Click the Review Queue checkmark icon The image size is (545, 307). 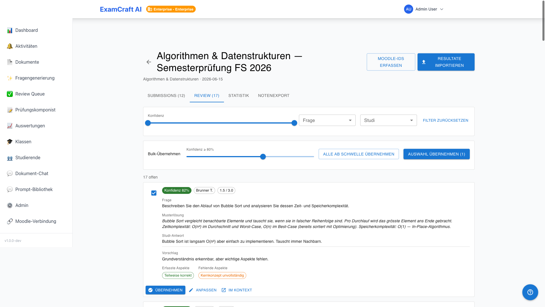[10, 94]
